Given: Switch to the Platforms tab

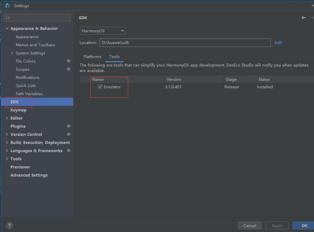Looking at the screenshot, I should pos(92,57).
